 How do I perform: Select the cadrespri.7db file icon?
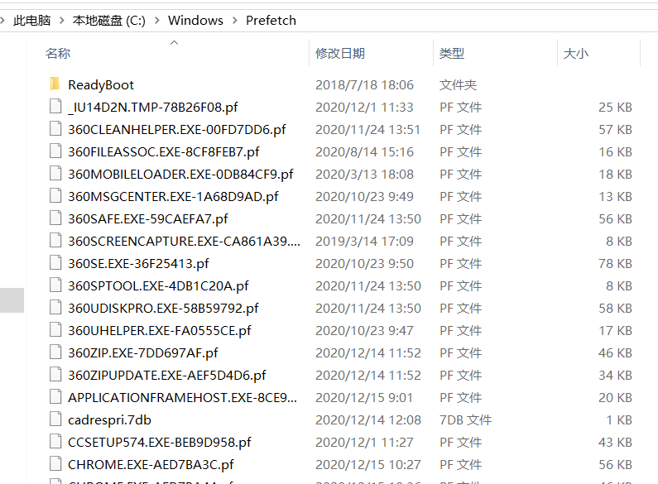pyautogui.click(x=55, y=419)
